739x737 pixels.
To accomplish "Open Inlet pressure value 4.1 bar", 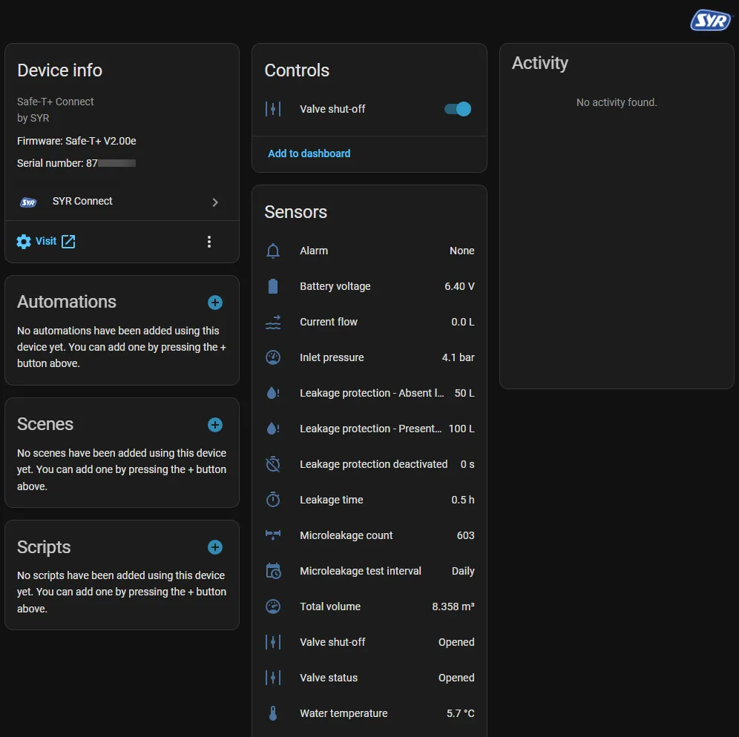I will tap(458, 357).
